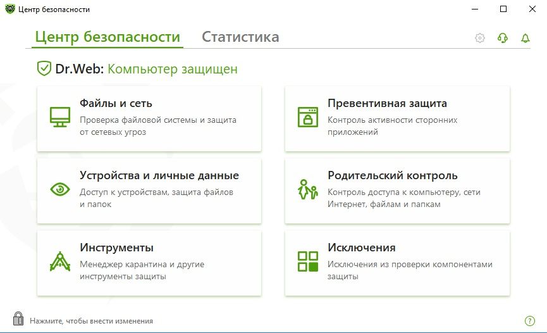Click description 'Контроль доступа к компьютеру, сети Интернет'
The width and height of the screenshot is (547, 333).
point(404,198)
